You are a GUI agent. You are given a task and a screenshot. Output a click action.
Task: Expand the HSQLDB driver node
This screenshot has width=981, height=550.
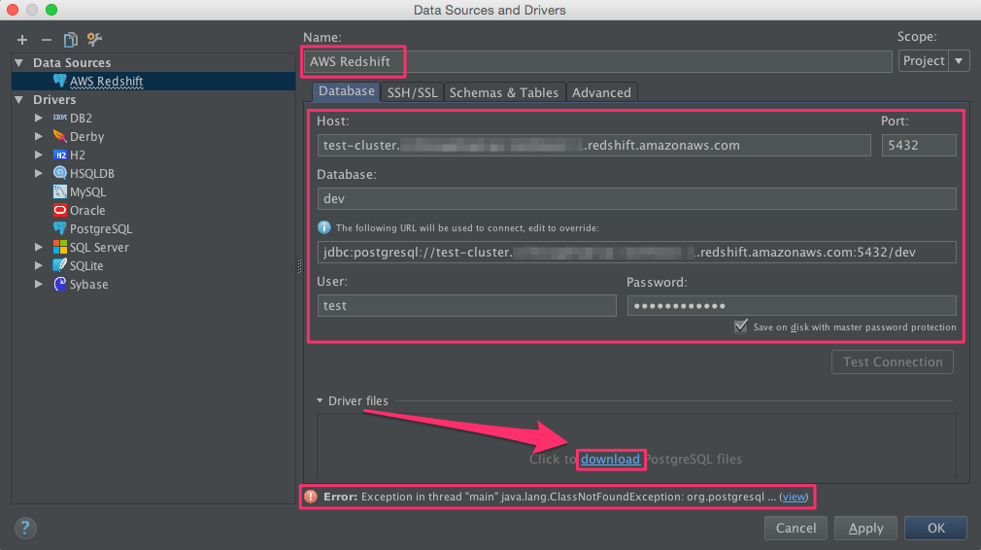coord(38,173)
